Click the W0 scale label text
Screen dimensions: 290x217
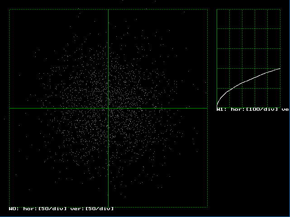point(61,209)
